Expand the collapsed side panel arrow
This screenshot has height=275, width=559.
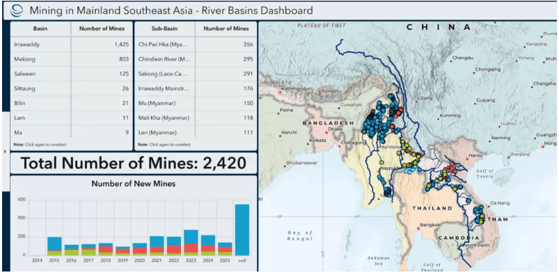click(x=5, y=152)
